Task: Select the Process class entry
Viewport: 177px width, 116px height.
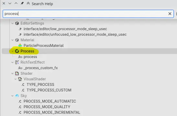Action: (27, 51)
